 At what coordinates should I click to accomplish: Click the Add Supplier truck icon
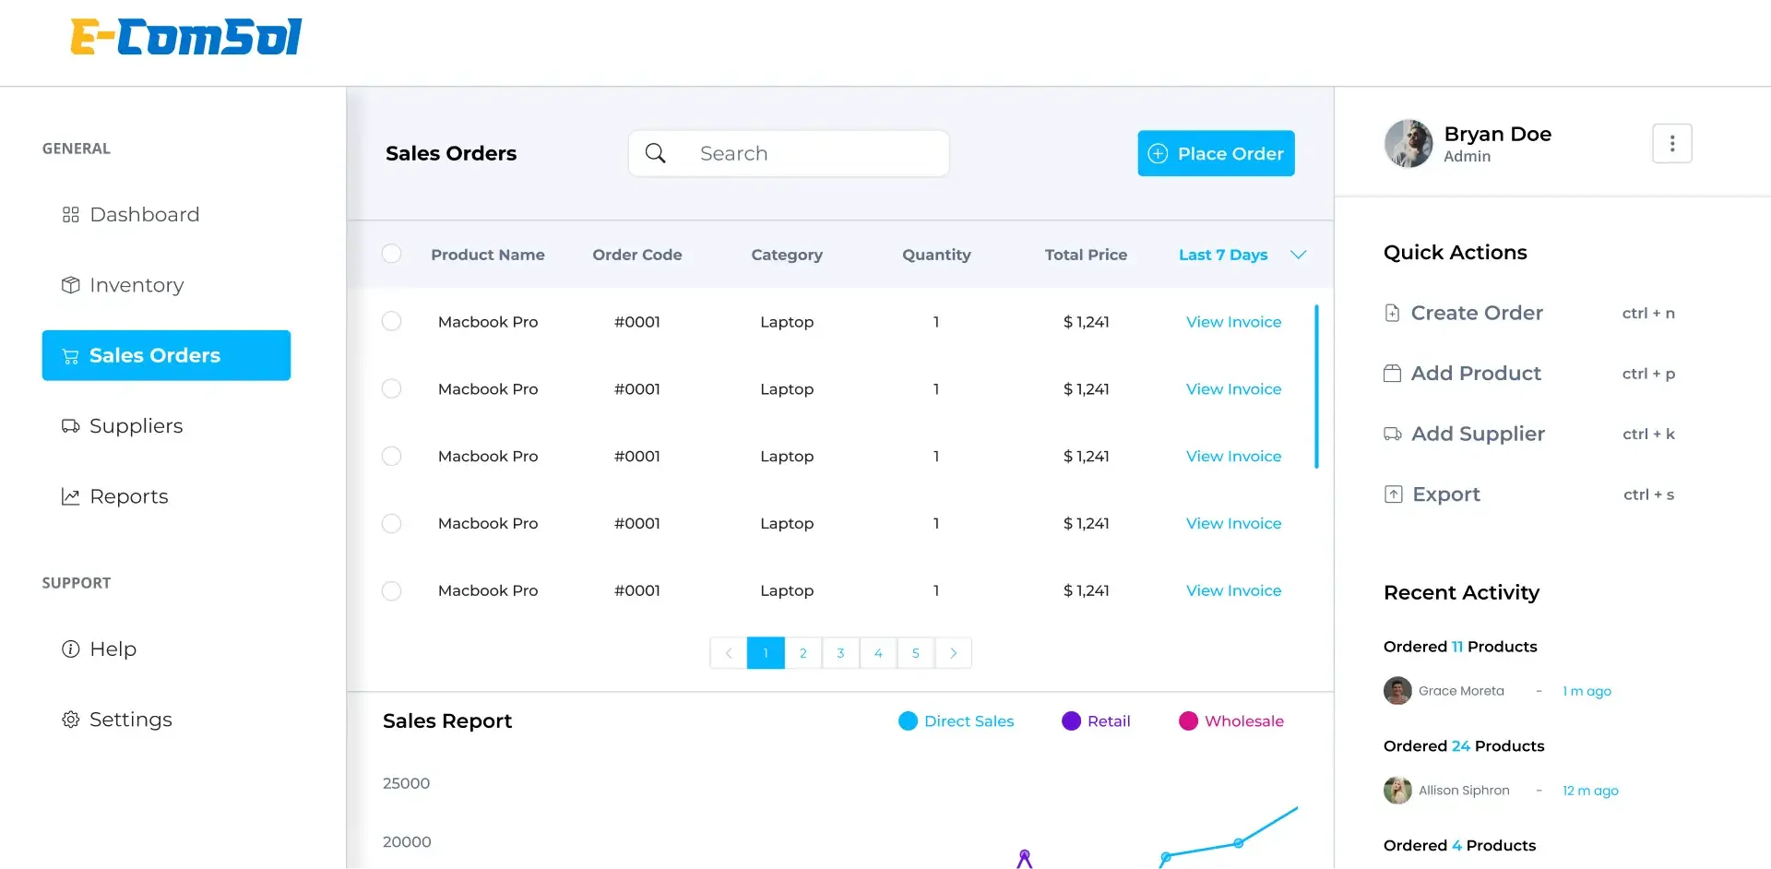pos(1393,434)
